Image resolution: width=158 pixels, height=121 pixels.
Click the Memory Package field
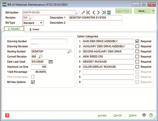108,62
